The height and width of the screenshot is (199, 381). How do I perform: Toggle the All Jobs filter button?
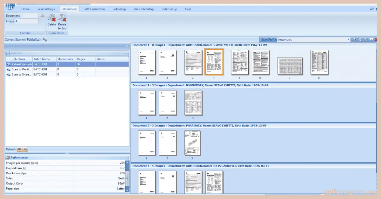tap(22, 149)
